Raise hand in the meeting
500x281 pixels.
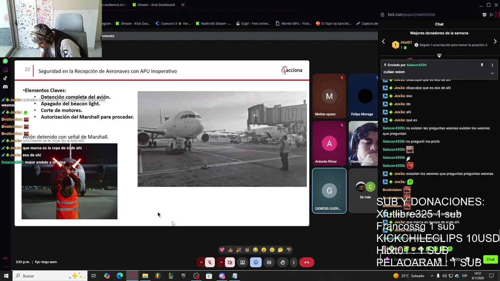pyautogui.click(x=282, y=262)
